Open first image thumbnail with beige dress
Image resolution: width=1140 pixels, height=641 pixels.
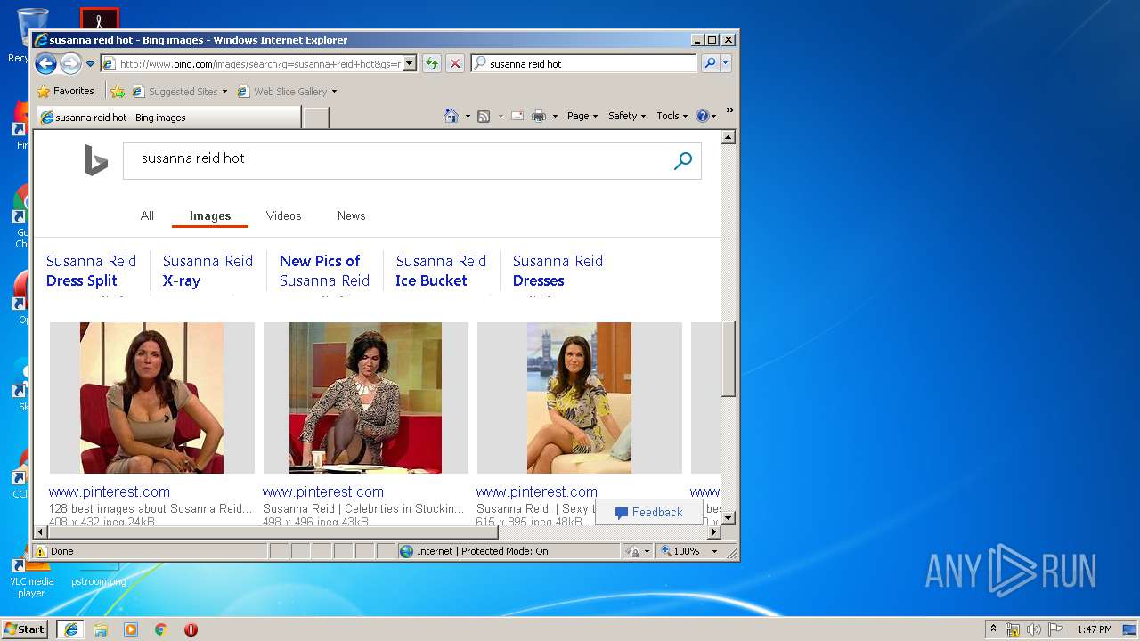(151, 398)
